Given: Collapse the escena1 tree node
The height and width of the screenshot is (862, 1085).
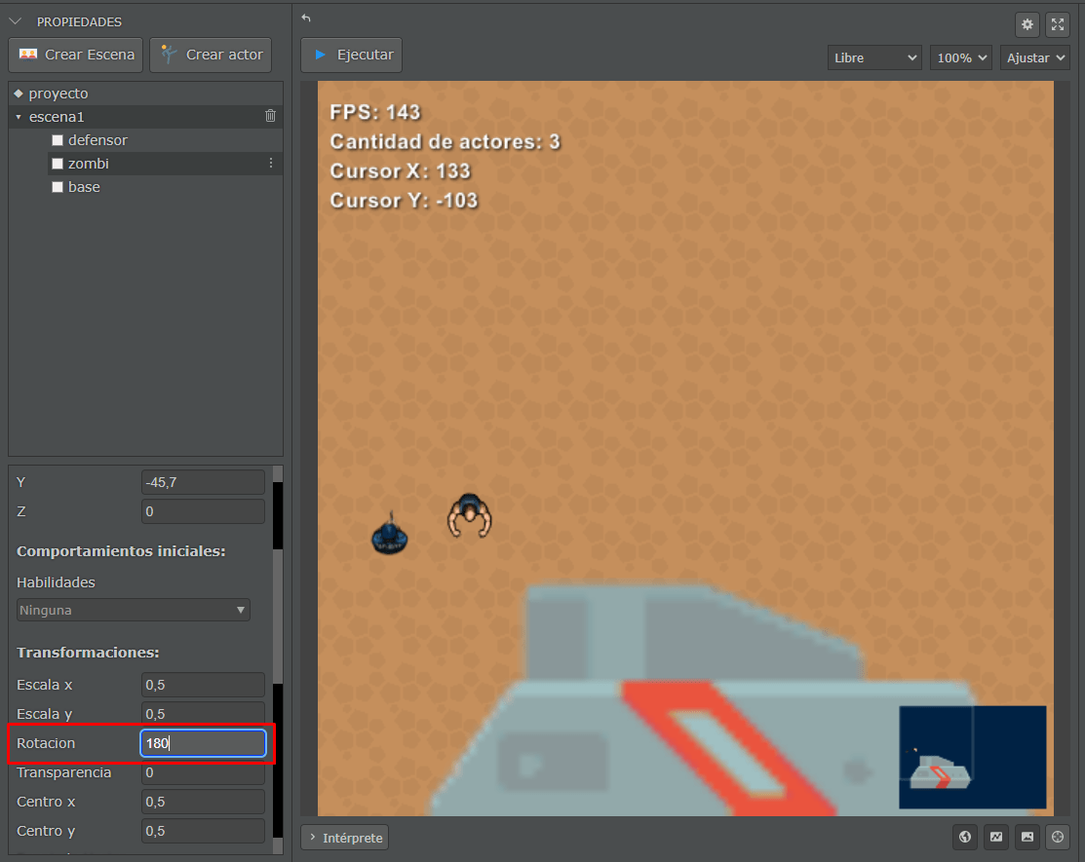Looking at the screenshot, I should pyautogui.click(x=19, y=117).
